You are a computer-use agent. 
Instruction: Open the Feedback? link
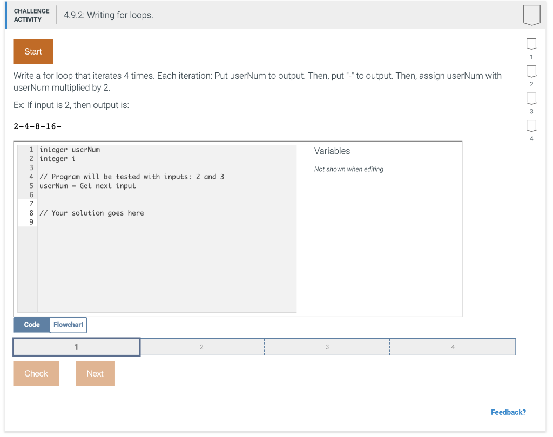tap(508, 412)
